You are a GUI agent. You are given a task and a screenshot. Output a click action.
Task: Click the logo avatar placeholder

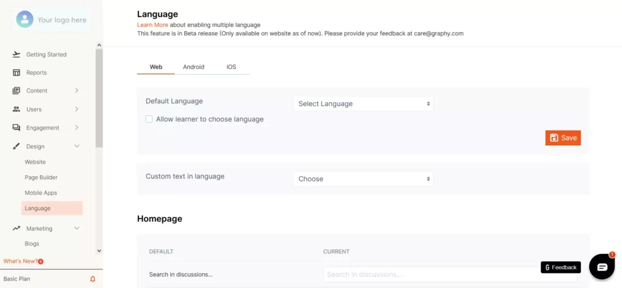(x=24, y=19)
